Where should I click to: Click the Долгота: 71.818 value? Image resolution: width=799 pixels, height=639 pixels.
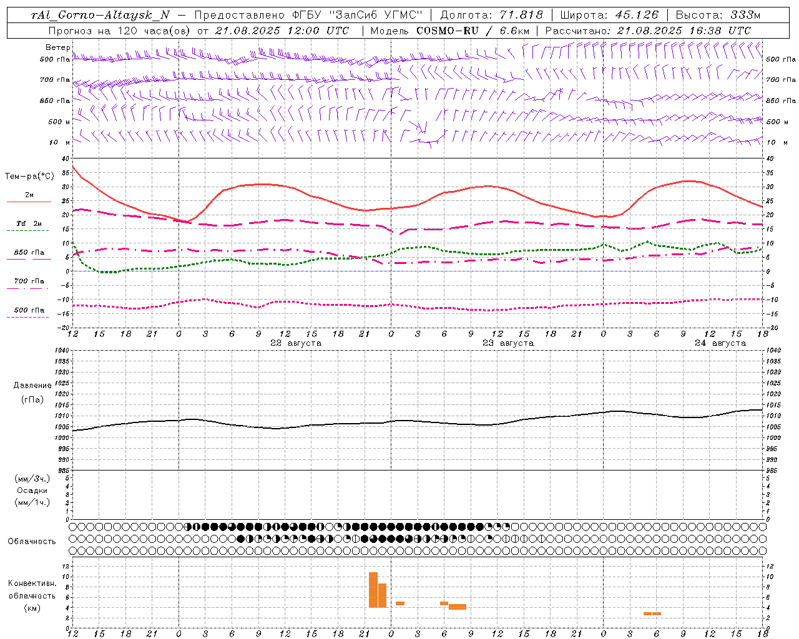coord(492,15)
